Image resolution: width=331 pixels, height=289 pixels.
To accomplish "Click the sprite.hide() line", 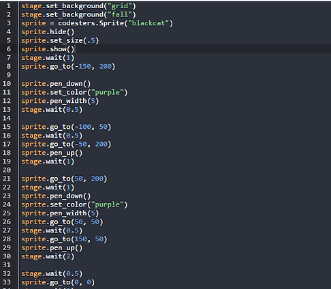I will click(x=48, y=32).
